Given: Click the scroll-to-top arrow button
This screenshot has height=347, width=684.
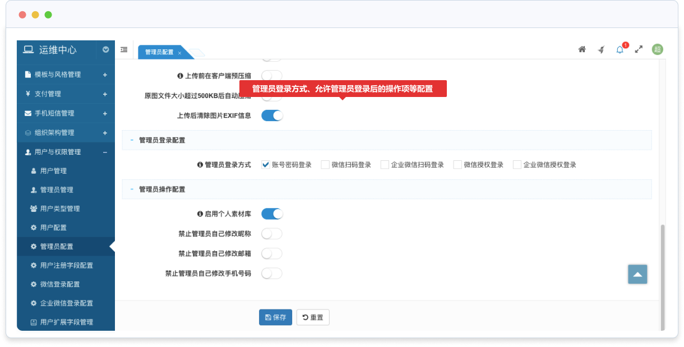Looking at the screenshot, I should 637,274.
